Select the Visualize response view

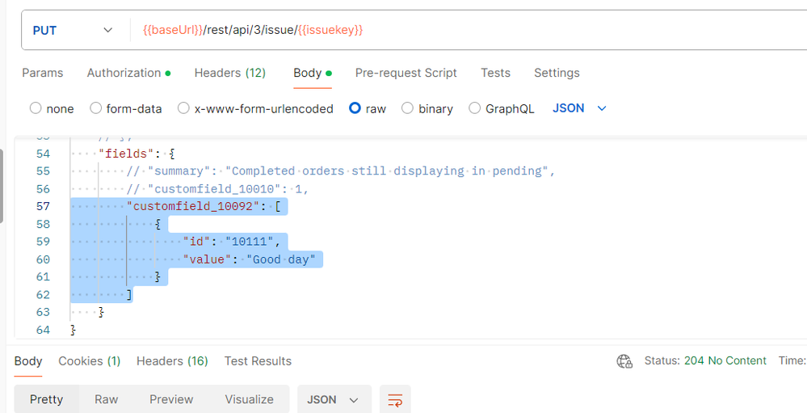(249, 399)
